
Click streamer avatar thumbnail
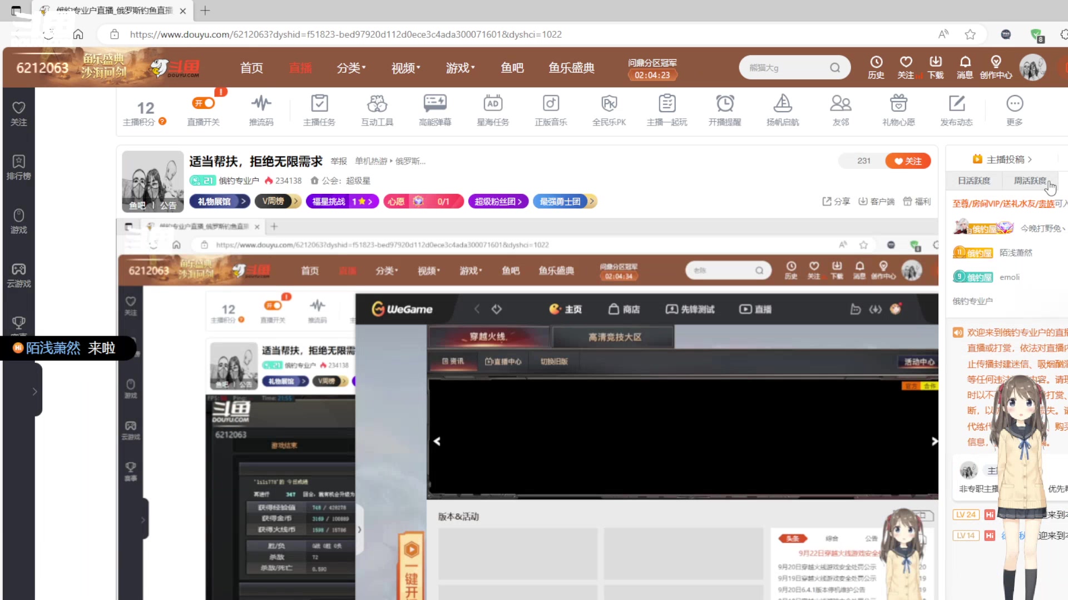coord(152,181)
